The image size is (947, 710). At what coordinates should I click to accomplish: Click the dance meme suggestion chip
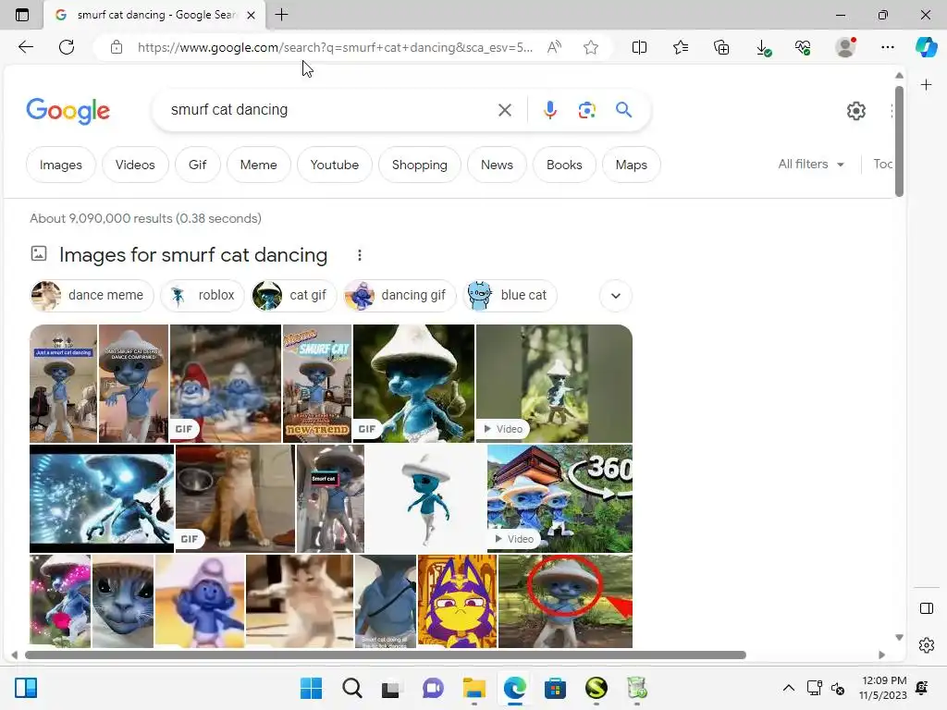92,296
